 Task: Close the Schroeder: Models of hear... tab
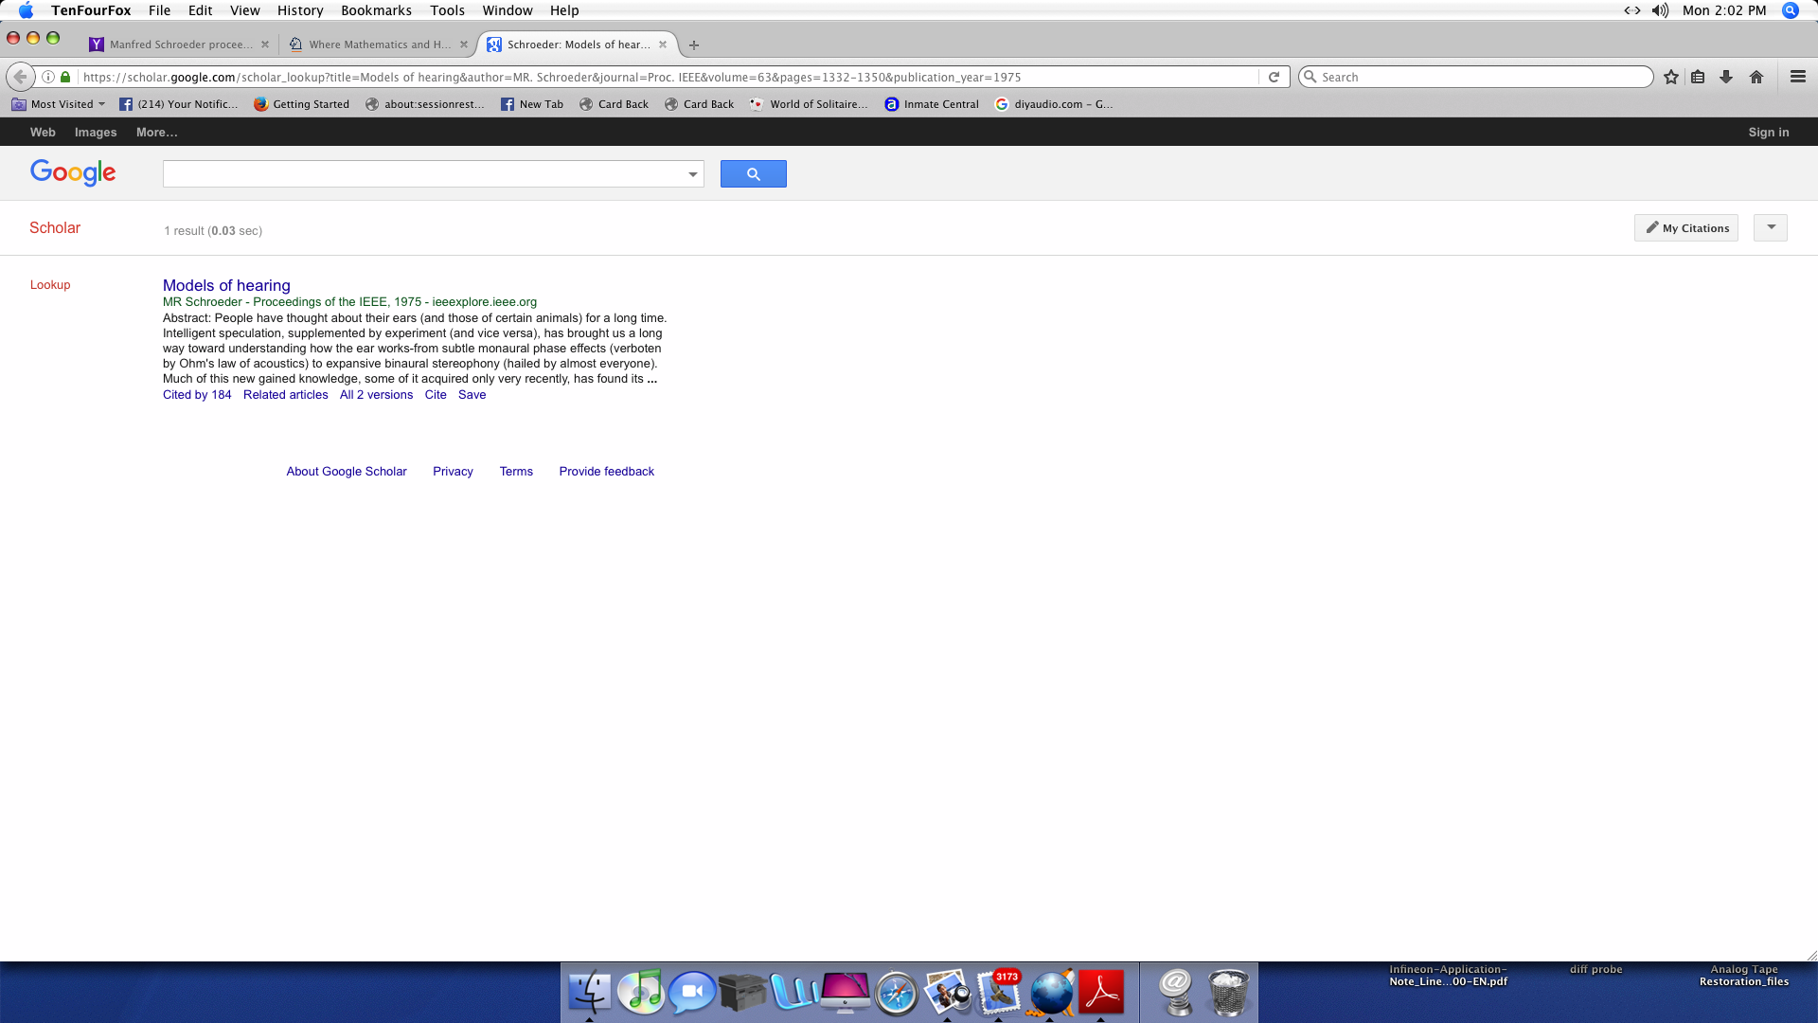[663, 45]
